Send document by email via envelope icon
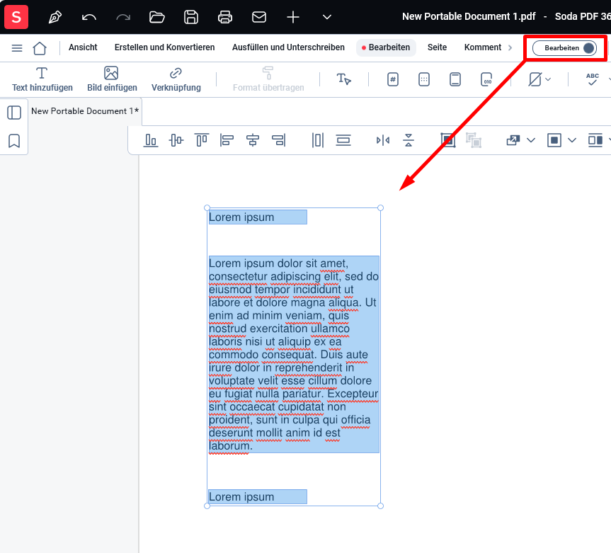Screen dimensions: 611x553 coord(259,17)
